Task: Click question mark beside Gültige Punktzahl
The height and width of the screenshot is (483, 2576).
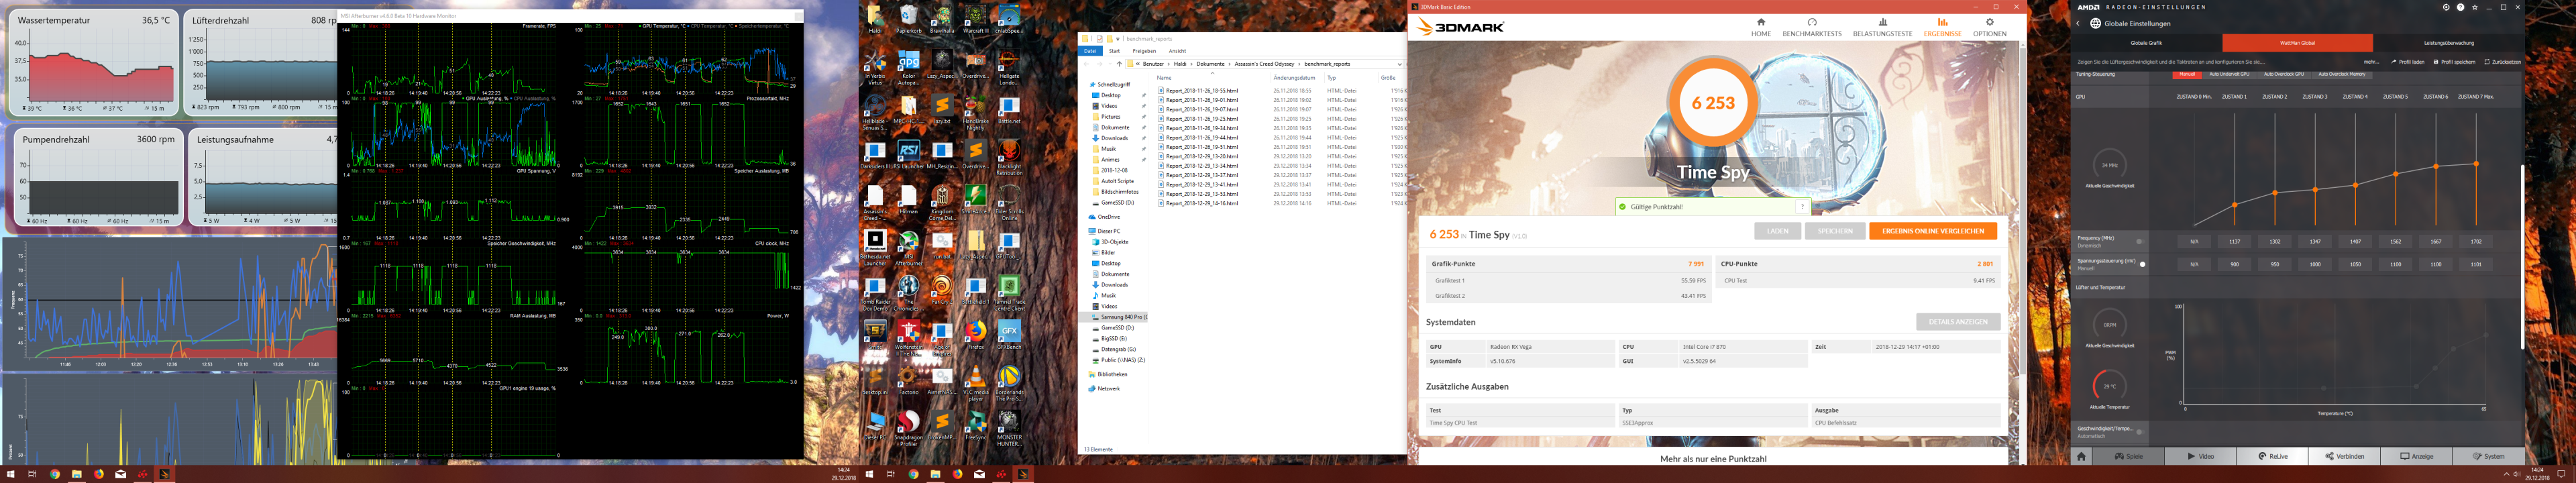Action: [x=1802, y=207]
